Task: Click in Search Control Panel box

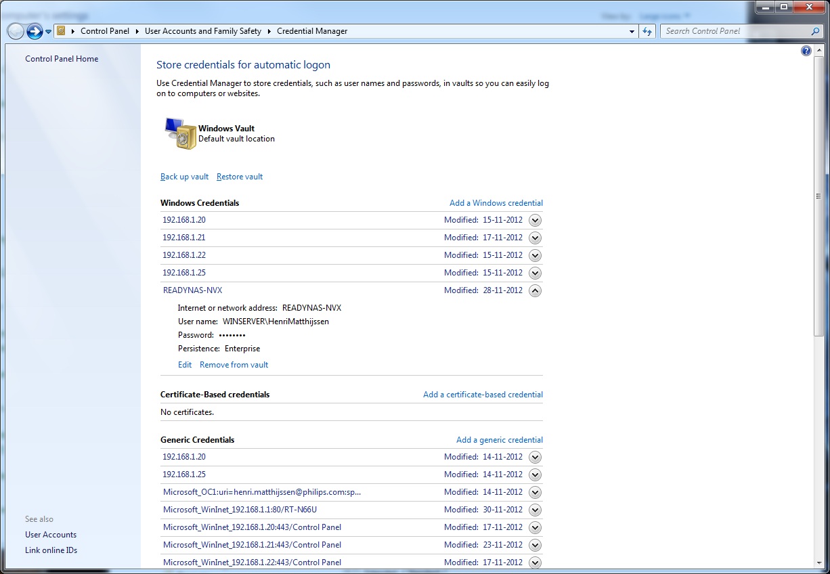Action: pyautogui.click(x=737, y=31)
